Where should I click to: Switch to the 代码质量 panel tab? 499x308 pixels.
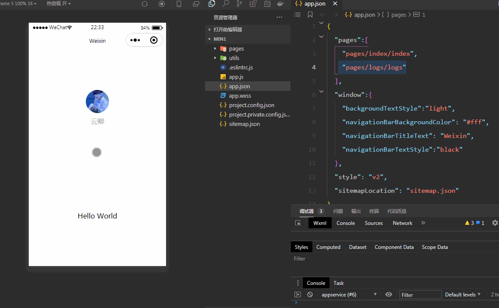tap(396, 211)
